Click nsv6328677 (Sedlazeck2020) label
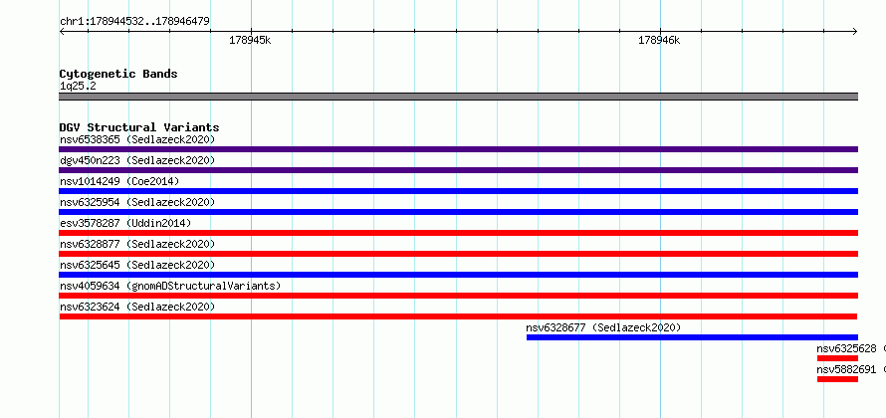This screenshot has width=886, height=418. point(603,327)
